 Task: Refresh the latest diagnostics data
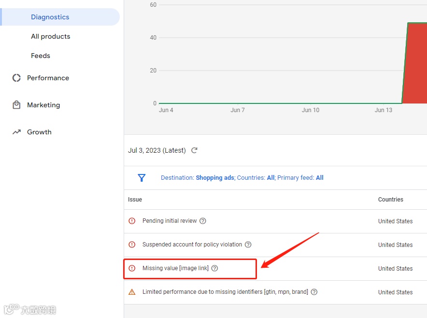[194, 150]
